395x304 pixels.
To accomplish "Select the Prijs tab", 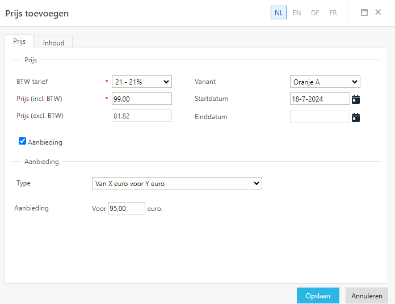I will [x=19, y=41].
